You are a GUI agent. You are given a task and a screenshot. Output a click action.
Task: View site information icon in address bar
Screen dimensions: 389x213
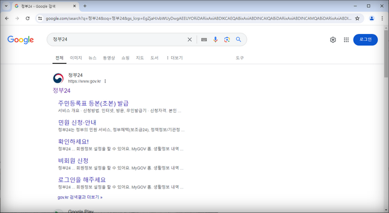[40, 18]
